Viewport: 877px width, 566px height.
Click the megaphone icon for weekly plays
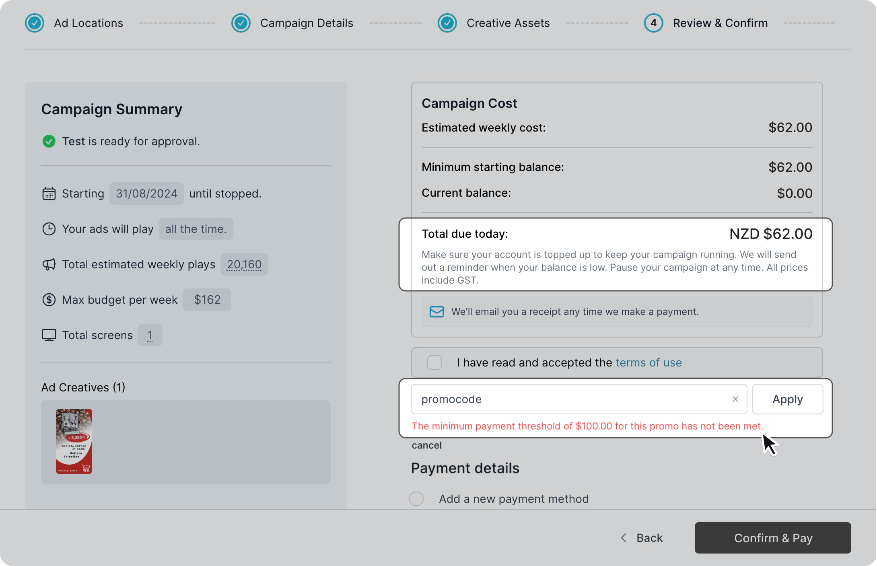tap(49, 264)
